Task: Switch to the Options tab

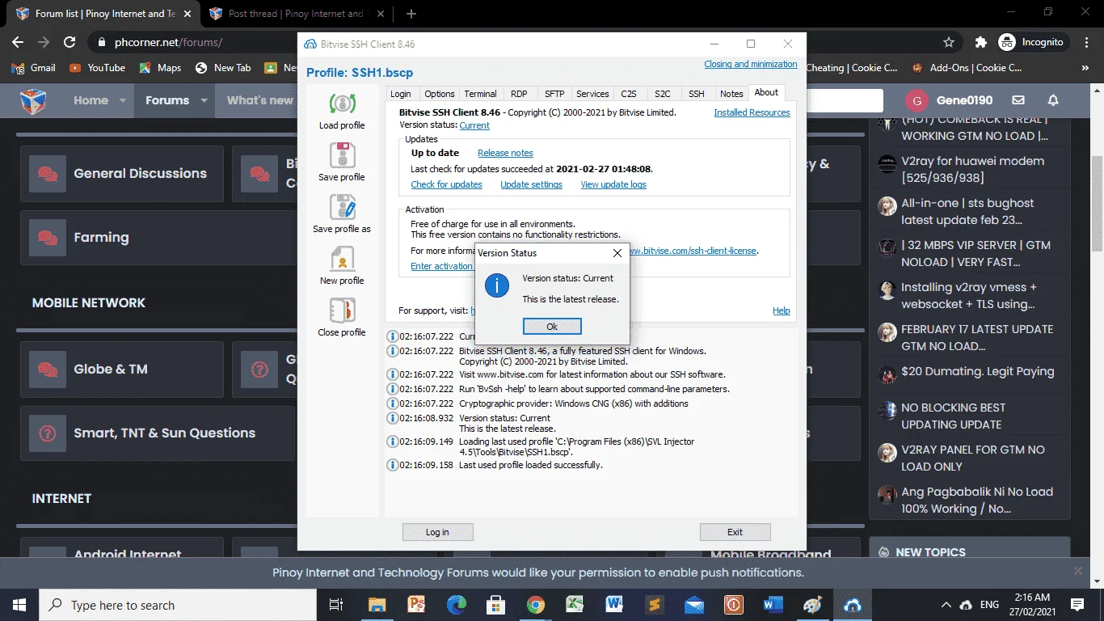Action: coord(440,94)
